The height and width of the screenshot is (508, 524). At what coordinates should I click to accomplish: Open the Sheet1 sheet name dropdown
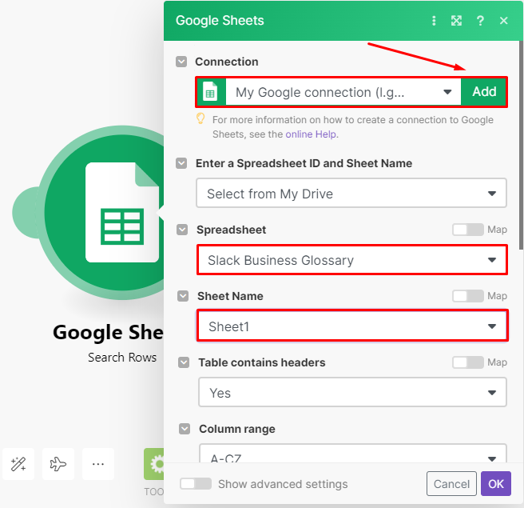(352, 326)
